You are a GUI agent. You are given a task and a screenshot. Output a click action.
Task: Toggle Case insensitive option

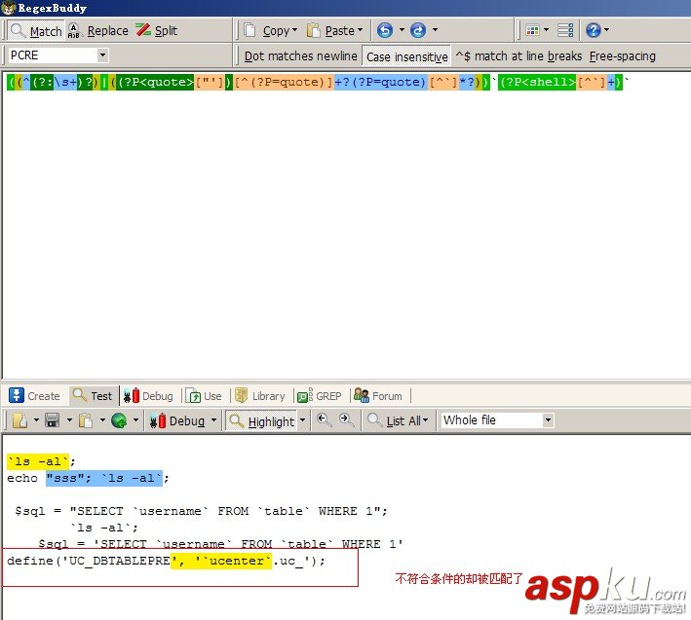(x=406, y=56)
